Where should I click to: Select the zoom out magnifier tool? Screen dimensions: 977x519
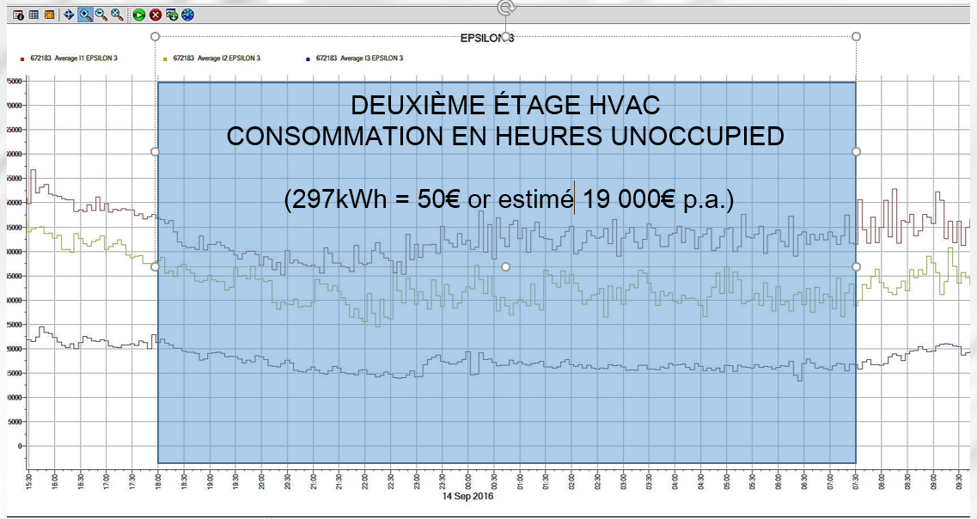click(101, 15)
